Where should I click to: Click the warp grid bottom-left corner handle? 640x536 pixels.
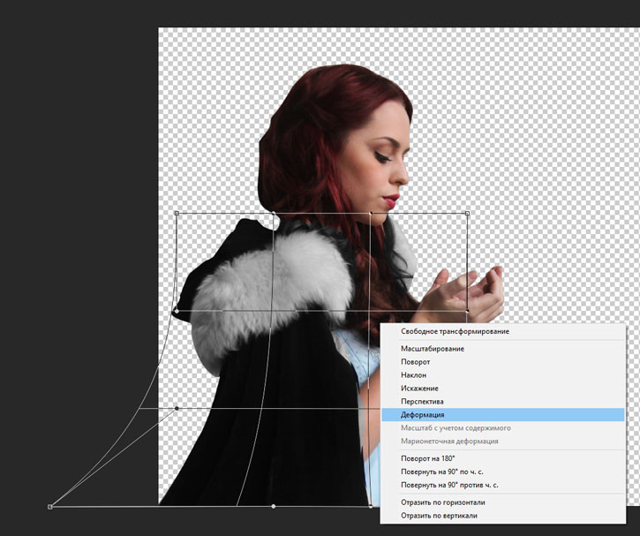click(x=49, y=507)
